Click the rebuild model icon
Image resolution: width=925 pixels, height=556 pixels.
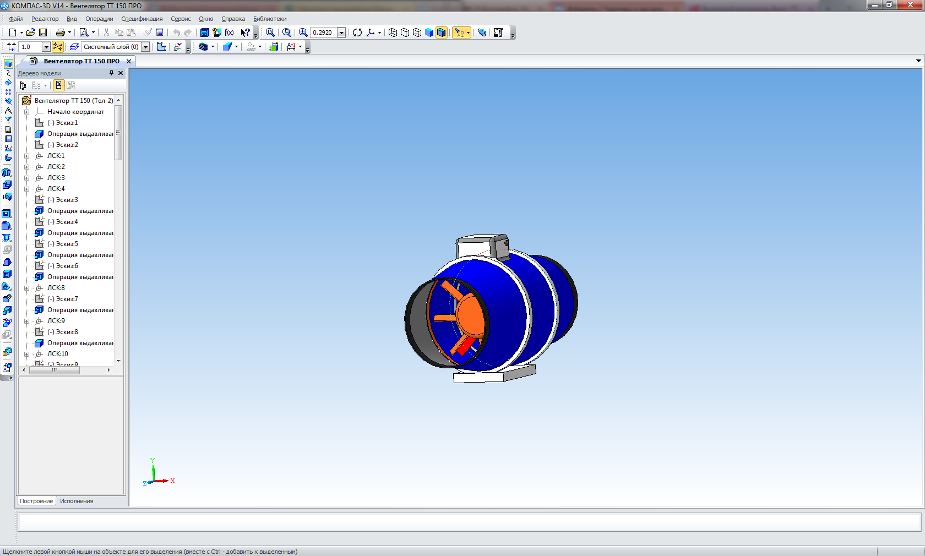[482, 32]
